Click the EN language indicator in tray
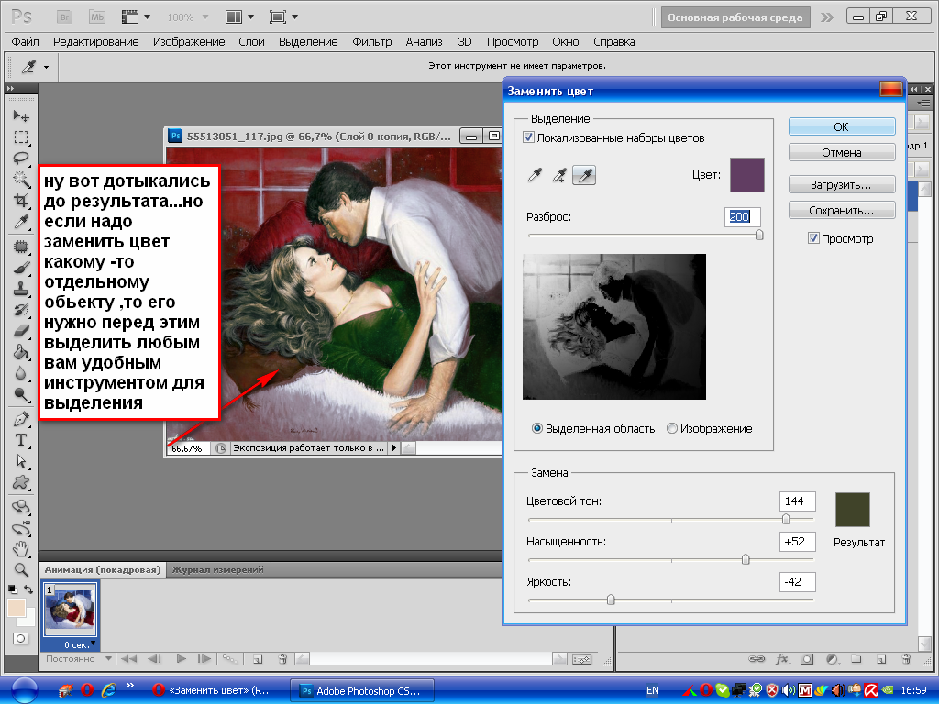 652,690
